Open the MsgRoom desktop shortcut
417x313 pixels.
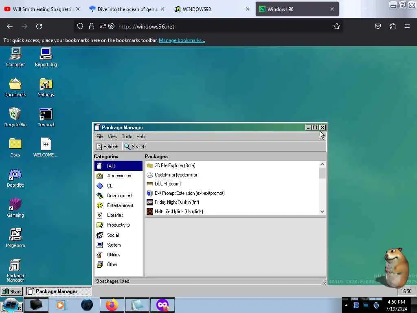(15, 238)
